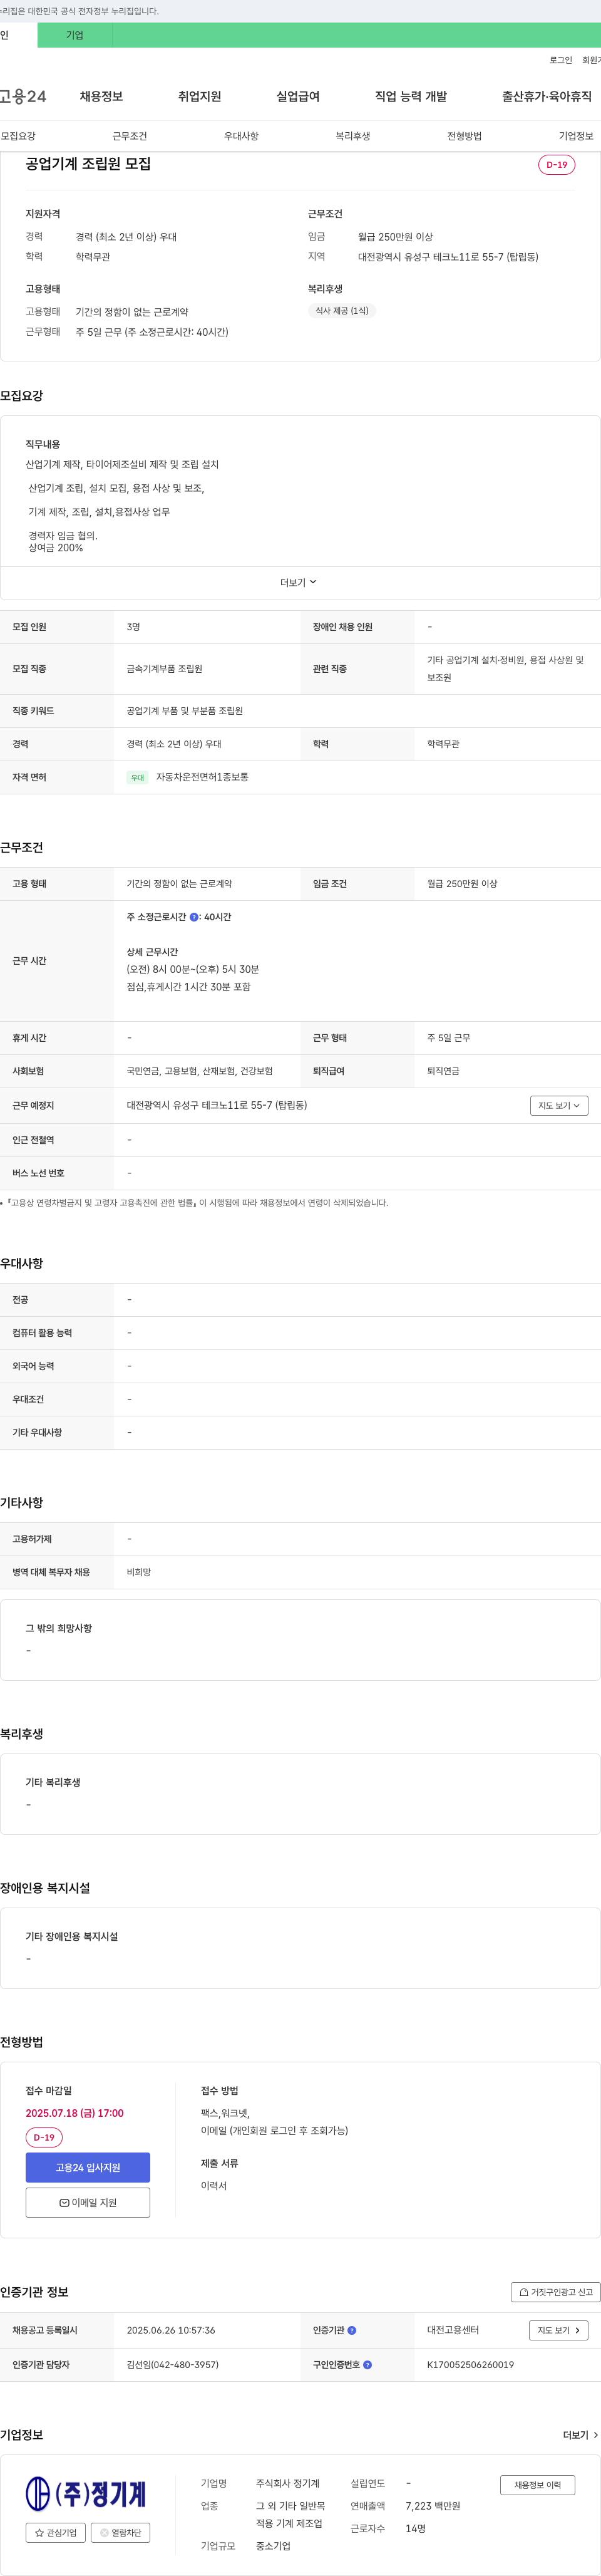Open the 출산휴가·육아휴직 menu
The height and width of the screenshot is (2576, 601).
(x=546, y=96)
